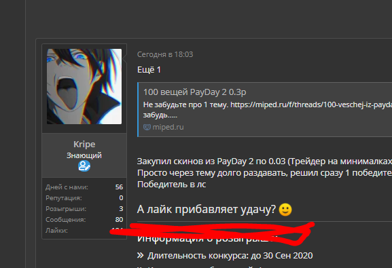Click the 'Просто через тему долго раздавать' sentence
392x268 pixels.
[x=264, y=173]
